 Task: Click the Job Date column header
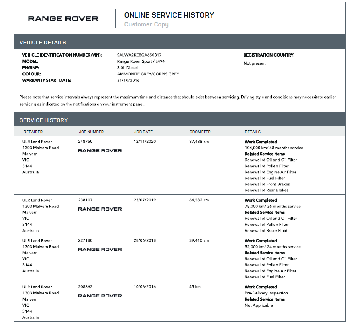click(143, 132)
